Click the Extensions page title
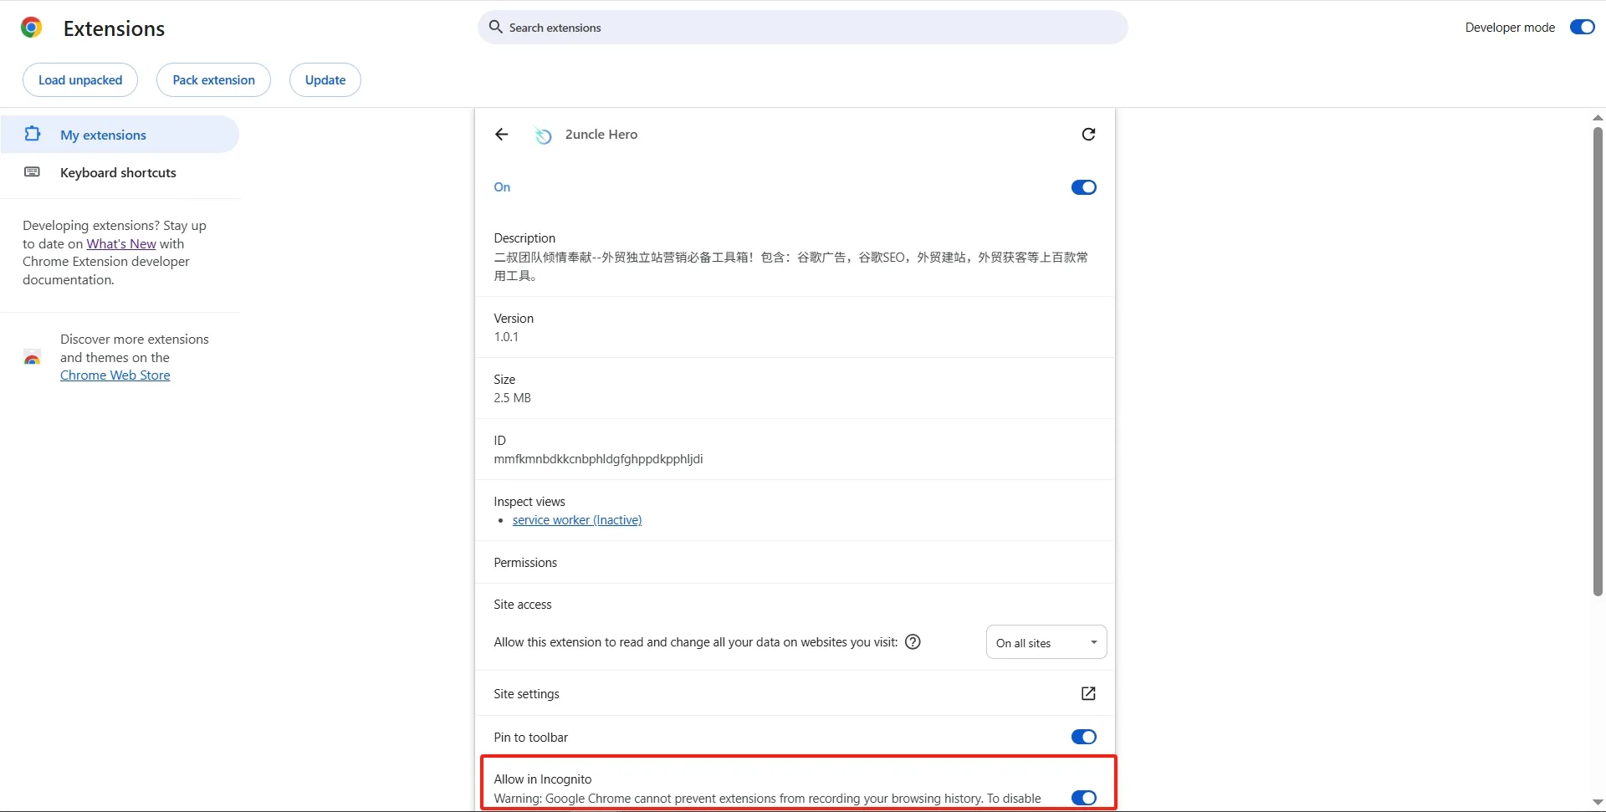The width and height of the screenshot is (1606, 812). 115,28
